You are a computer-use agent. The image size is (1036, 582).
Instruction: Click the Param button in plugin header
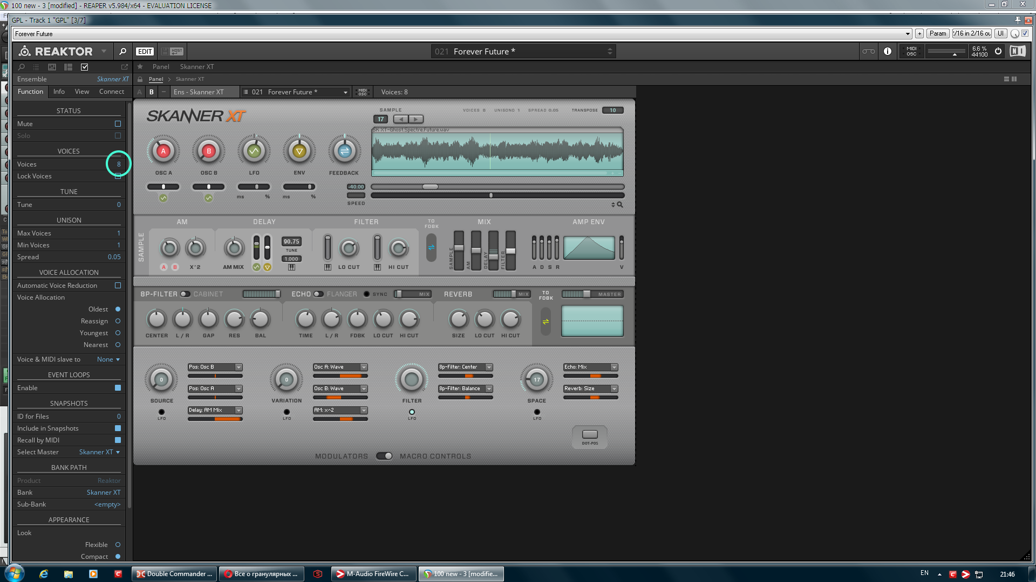tap(938, 33)
